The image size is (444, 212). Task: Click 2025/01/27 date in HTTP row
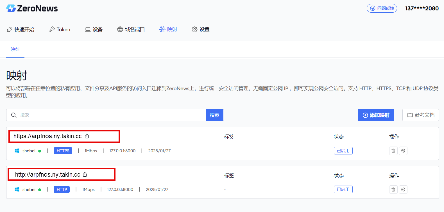coord(157,190)
